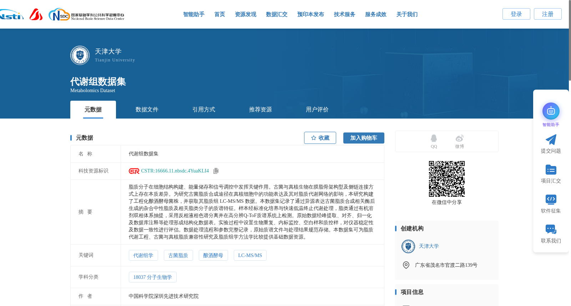The width and height of the screenshot is (571, 306).
Task: Click the 天津大学 title in the banner
Action: click(x=108, y=51)
